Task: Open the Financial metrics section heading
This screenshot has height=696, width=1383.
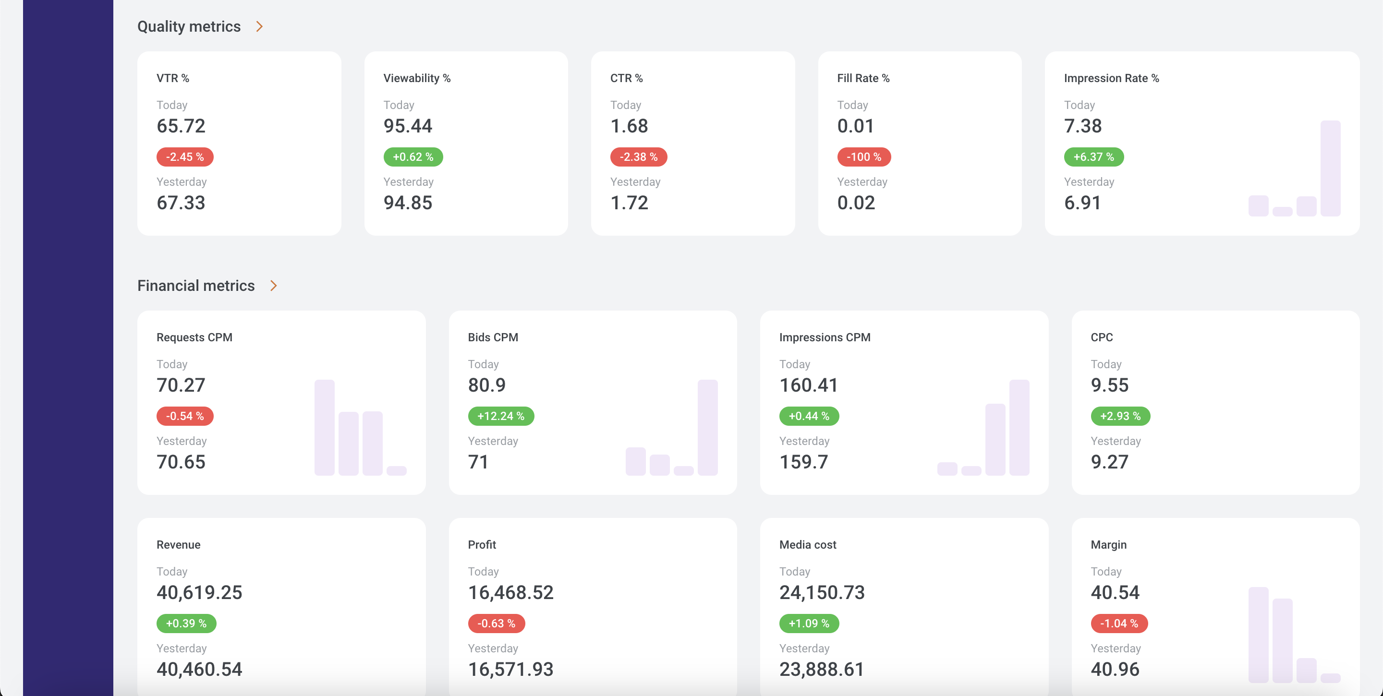Action: tap(196, 286)
